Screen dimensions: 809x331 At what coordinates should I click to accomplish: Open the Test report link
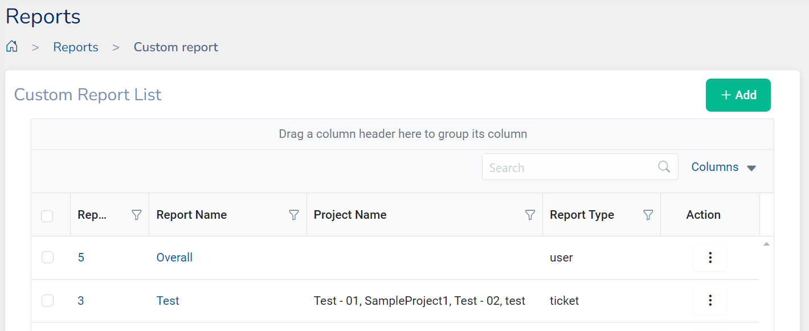tap(167, 301)
